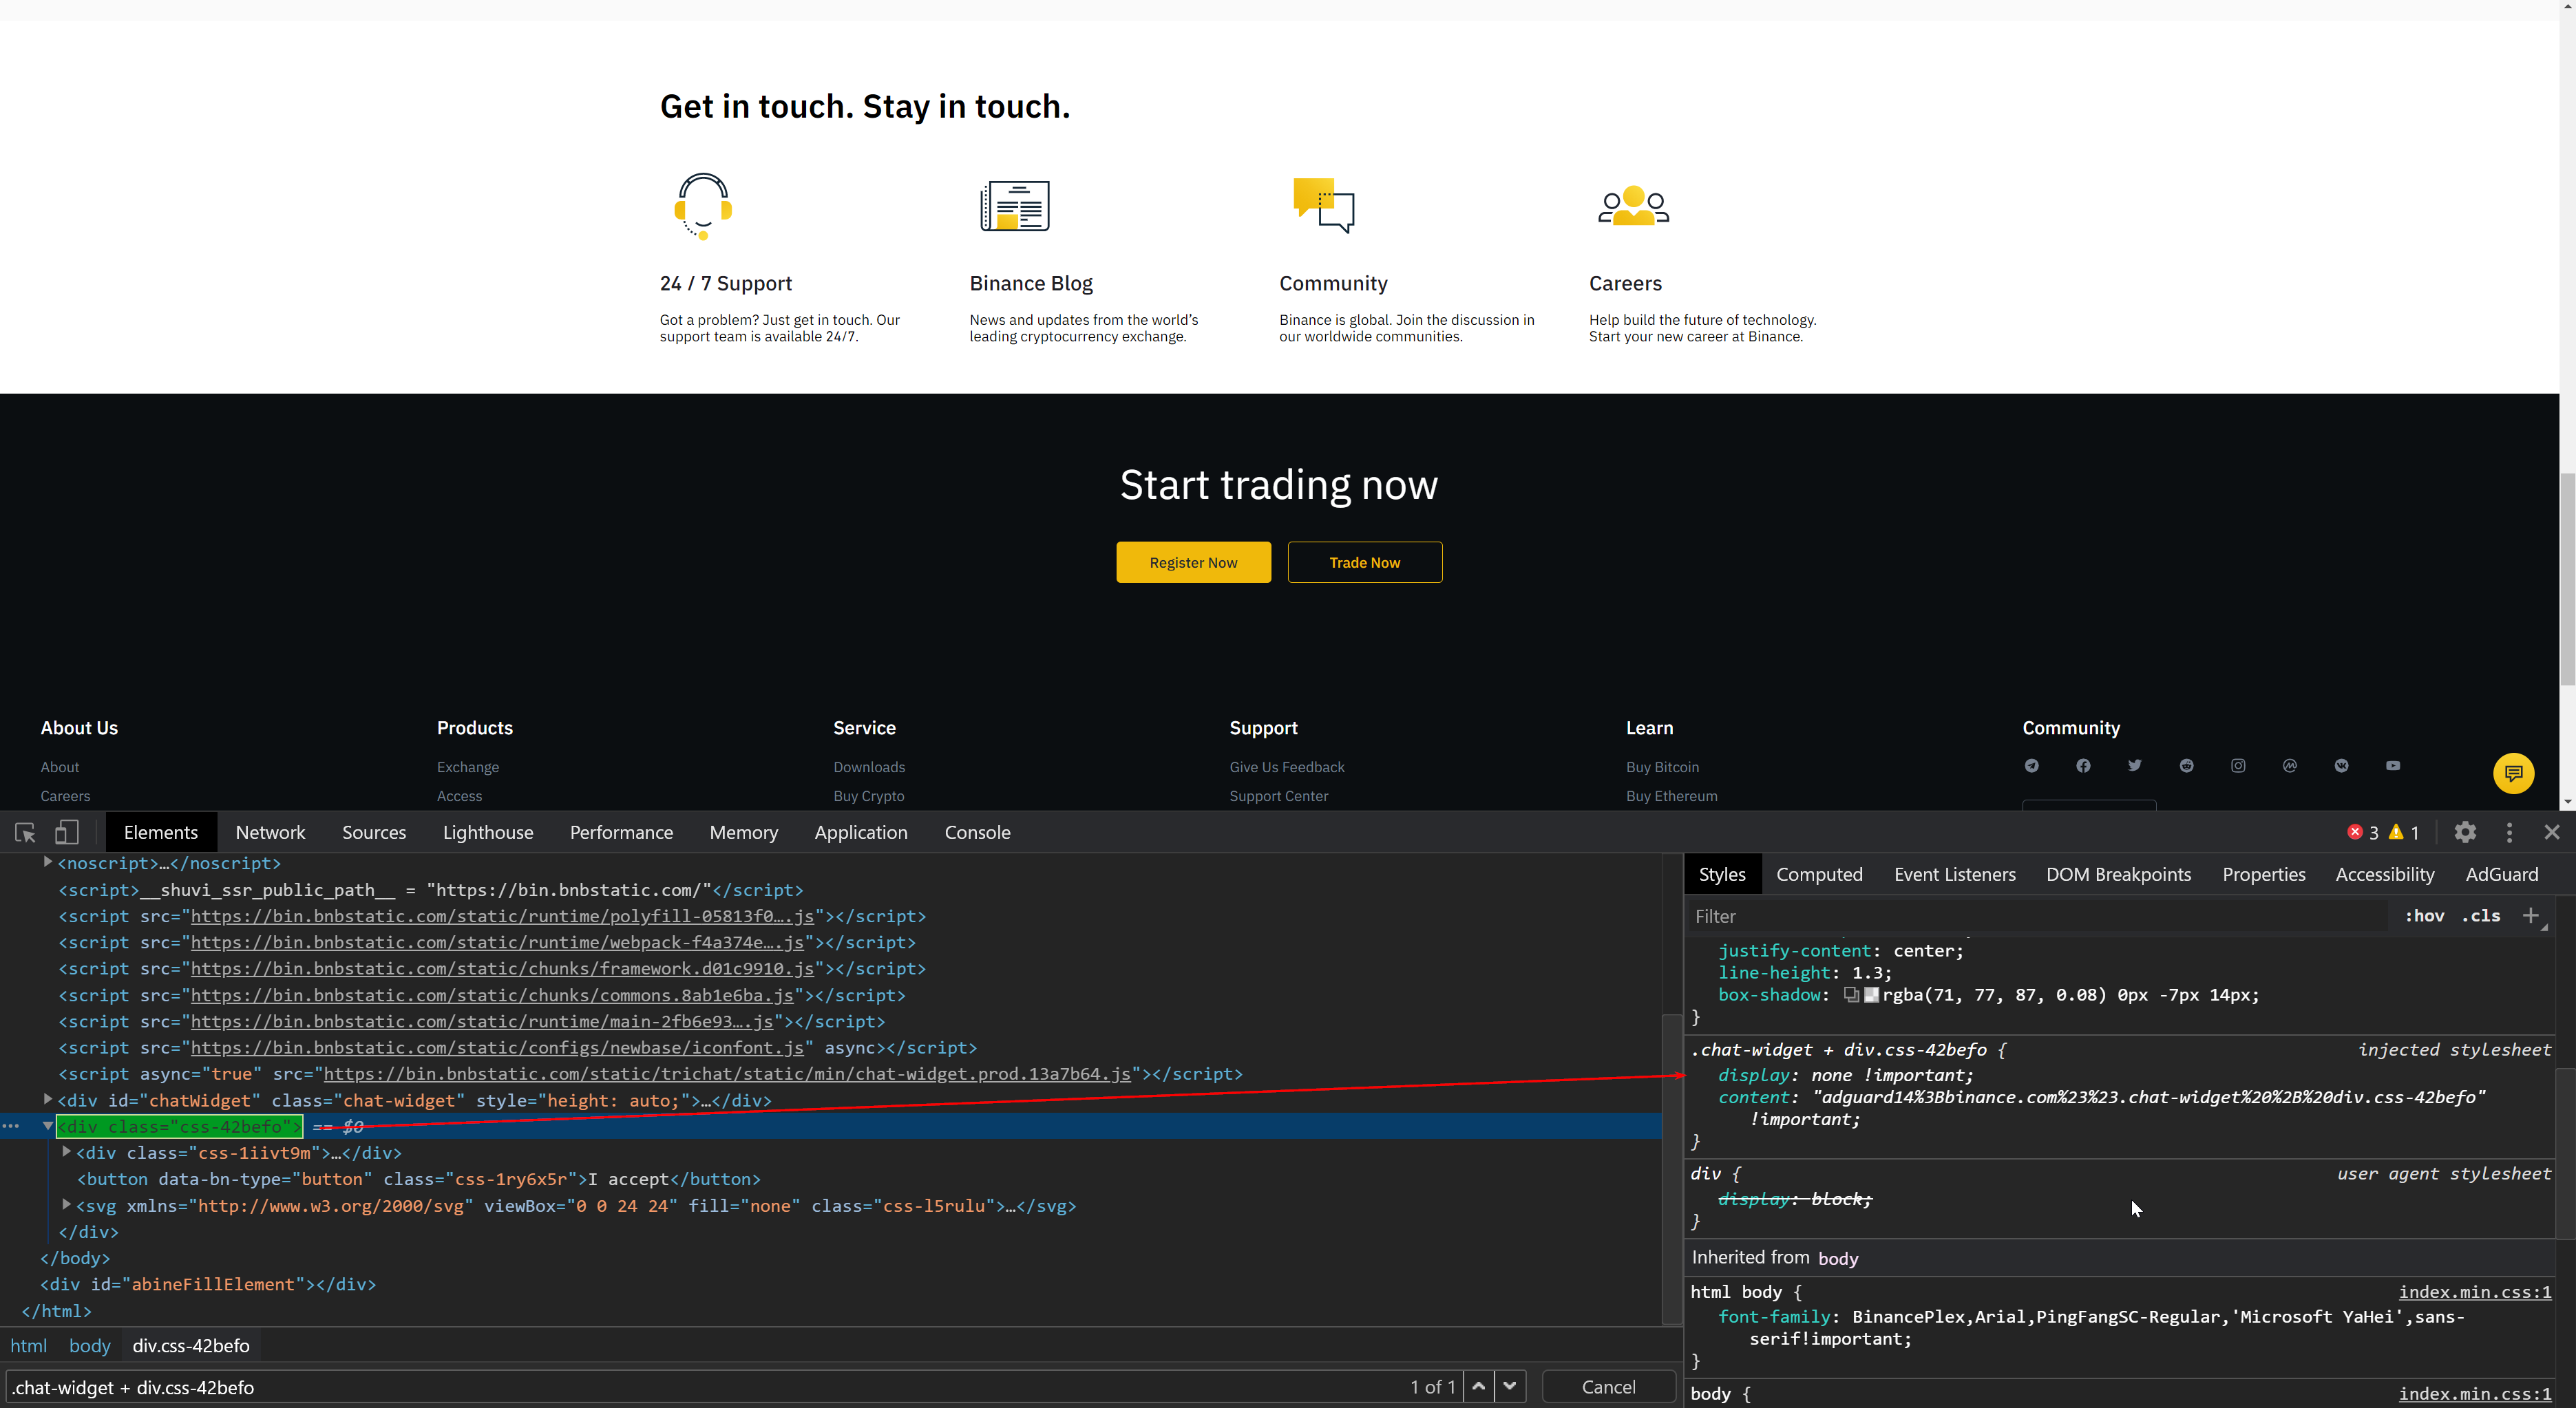2576x1408 pixels.
Task: Open Binance Reddit community icon
Action: point(2186,766)
